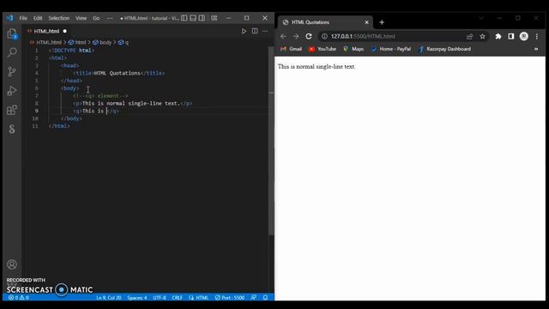Open Home - PayPal bookmark
The image size is (549, 309).
point(391,49)
